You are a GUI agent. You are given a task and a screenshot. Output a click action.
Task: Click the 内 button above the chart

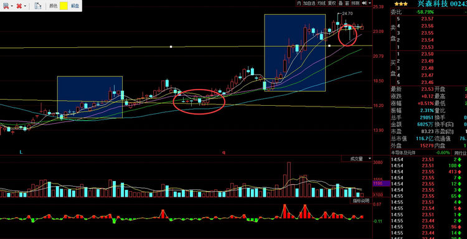tap(299, 3)
